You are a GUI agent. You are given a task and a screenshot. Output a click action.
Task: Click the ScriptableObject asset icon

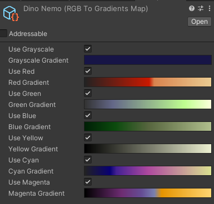[x=11, y=13]
